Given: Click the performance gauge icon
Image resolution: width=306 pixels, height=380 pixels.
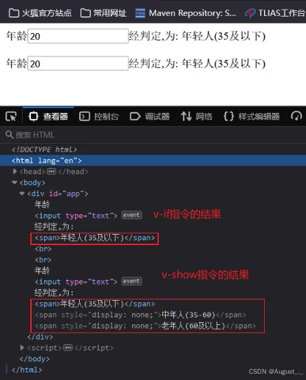Looking at the screenshot, I should click(x=296, y=116).
